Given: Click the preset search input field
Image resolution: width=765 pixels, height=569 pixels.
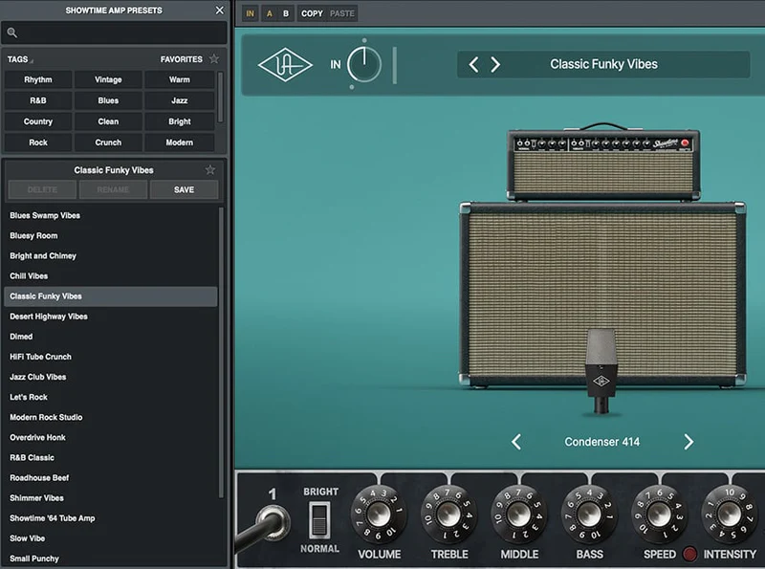Looking at the screenshot, I should (120, 33).
